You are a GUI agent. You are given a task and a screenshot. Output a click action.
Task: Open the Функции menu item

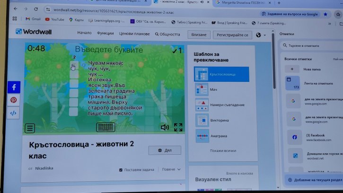[x=105, y=33]
